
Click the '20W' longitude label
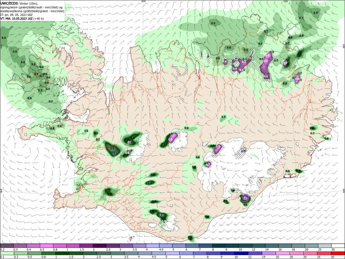[x=143, y=1]
